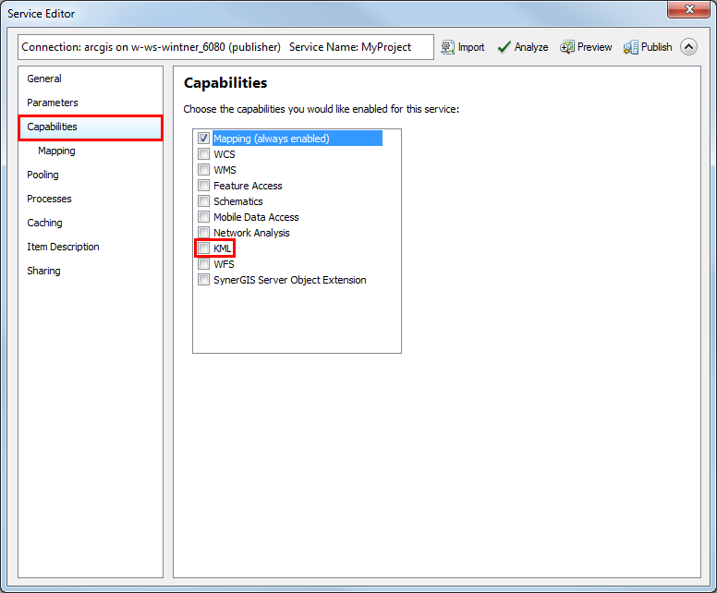Enable the KML capability checkbox
The image size is (717, 593).
point(204,248)
